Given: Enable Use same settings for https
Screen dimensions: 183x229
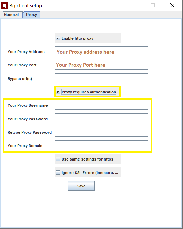Looking at the screenshot, I should [x=58, y=159].
